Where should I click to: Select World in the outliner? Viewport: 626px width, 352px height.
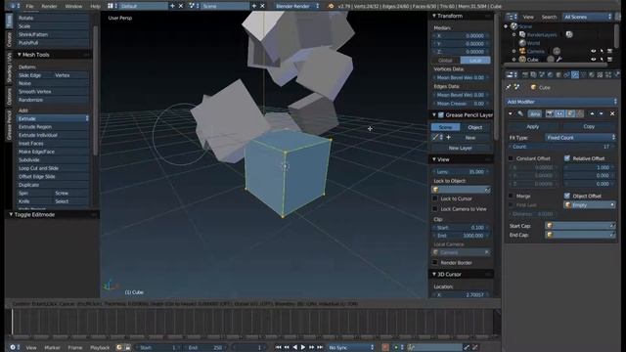click(533, 43)
